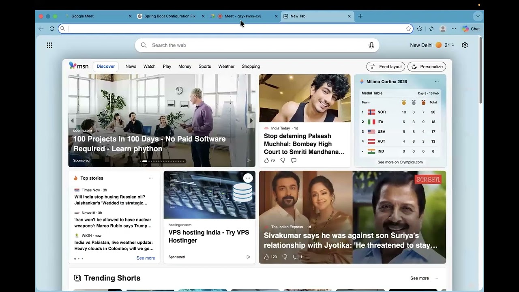Open the Watch section
The height and width of the screenshot is (292, 519).
tap(149, 67)
